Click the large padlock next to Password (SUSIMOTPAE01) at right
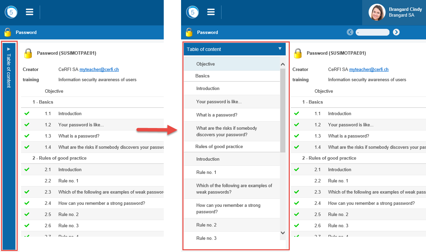 click(x=298, y=53)
